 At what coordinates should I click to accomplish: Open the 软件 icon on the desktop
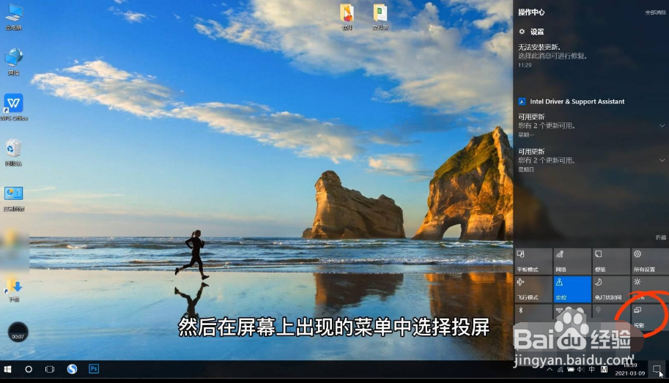[x=347, y=17]
